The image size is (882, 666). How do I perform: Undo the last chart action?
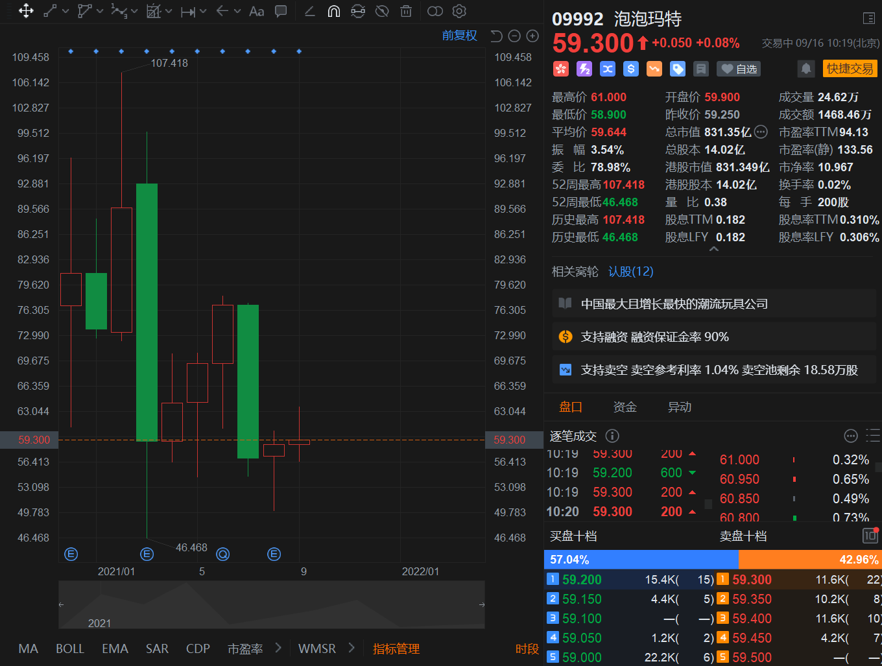[496, 36]
